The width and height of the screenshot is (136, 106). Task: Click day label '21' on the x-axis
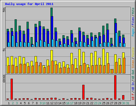pos(88,103)
